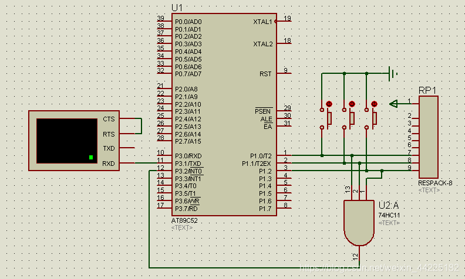Click the P1.1/T2EX pin label
465x279 pixels.
tap(257, 164)
